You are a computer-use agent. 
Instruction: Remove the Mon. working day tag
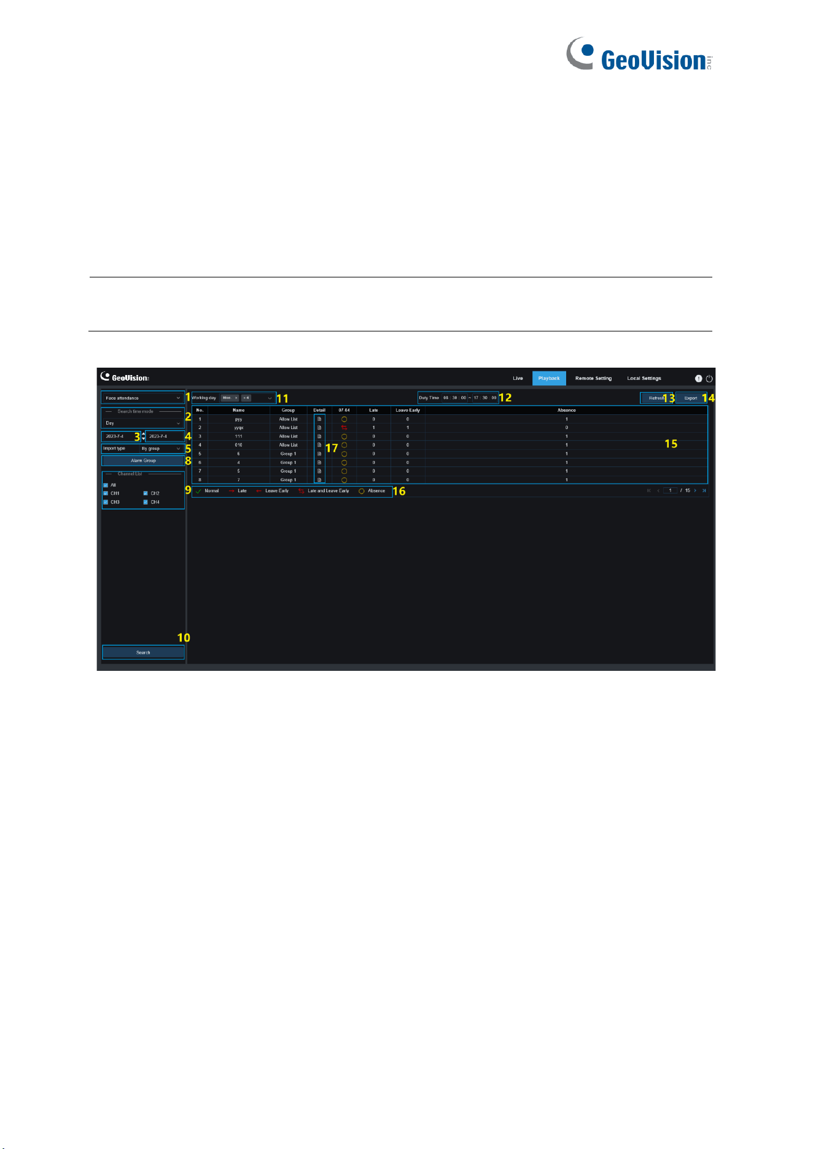click(236, 398)
